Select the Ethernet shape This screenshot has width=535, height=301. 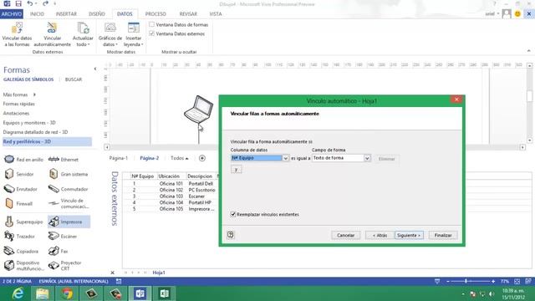(x=64, y=160)
